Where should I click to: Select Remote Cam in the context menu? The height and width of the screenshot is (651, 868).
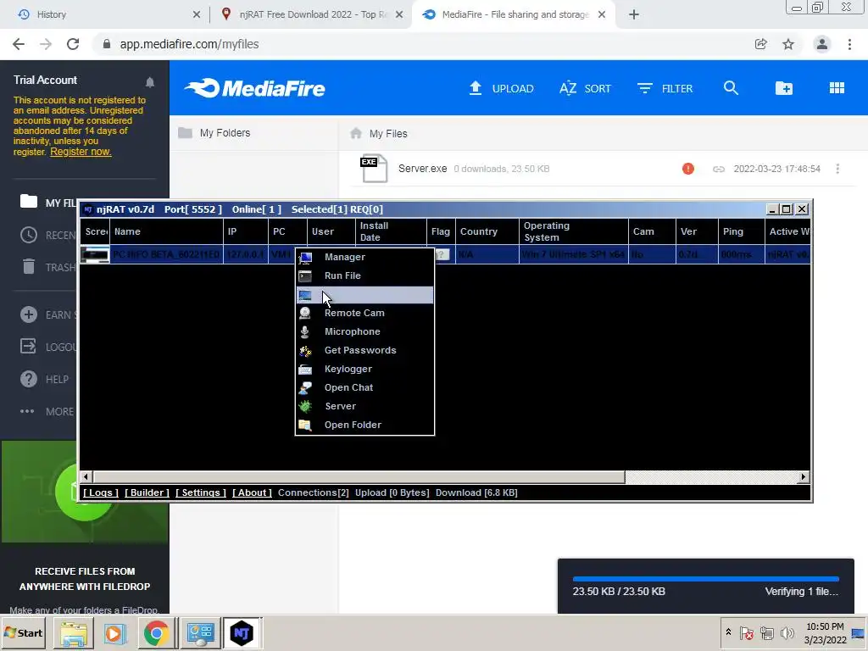pyautogui.click(x=364, y=313)
